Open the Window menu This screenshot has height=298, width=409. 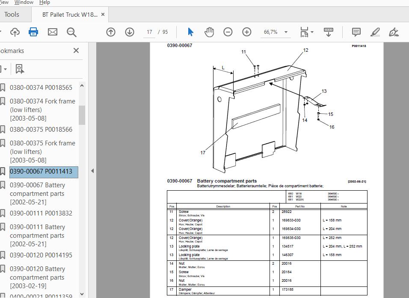click(x=24, y=2)
